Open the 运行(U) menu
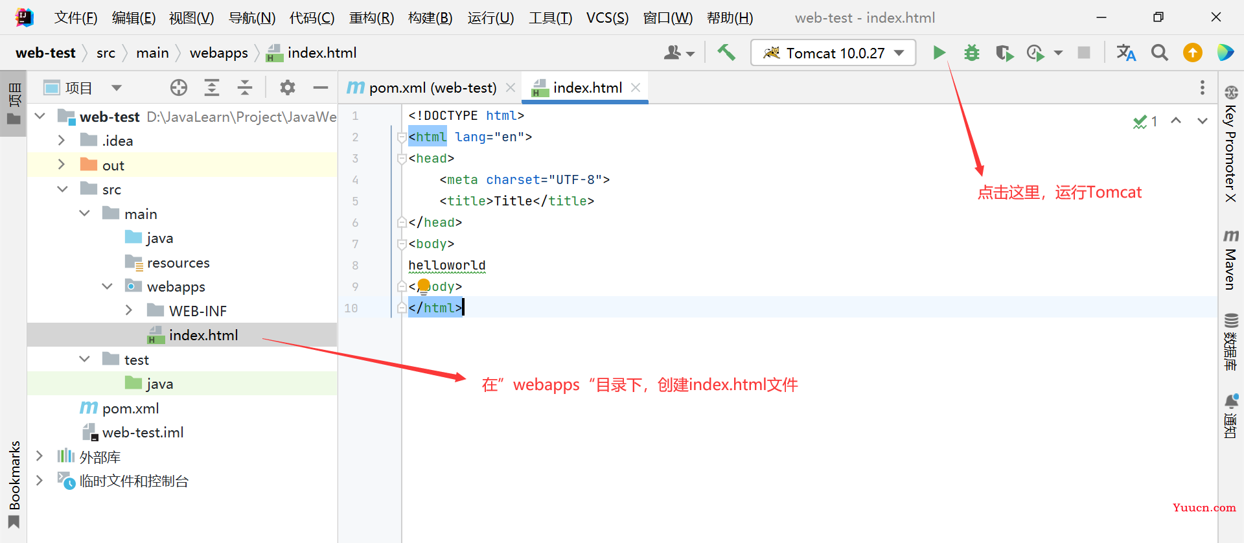The height and width of the screenshot is (543, 1244). coord(490,17)
